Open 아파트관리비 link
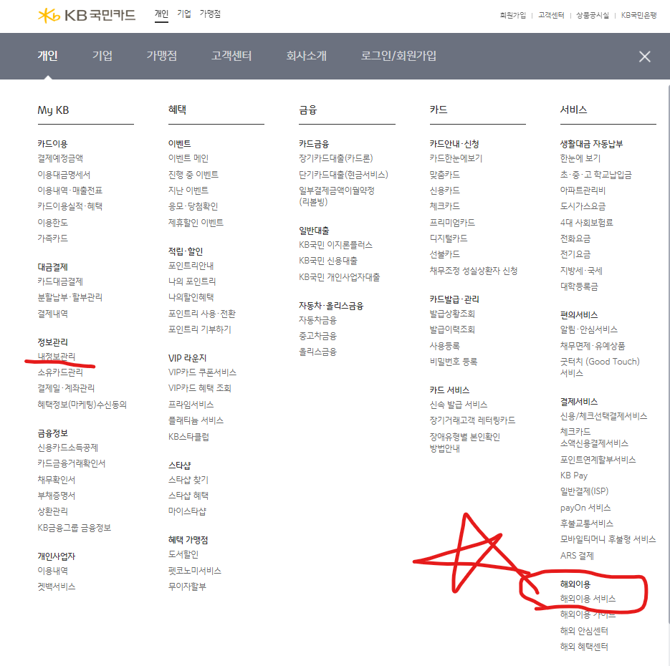Image resolution: width=670 pixels, height=666 pixels. [583, 190]
